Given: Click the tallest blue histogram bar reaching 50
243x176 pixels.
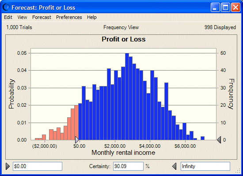Looking at the screenshot, I should pos(127,97).
